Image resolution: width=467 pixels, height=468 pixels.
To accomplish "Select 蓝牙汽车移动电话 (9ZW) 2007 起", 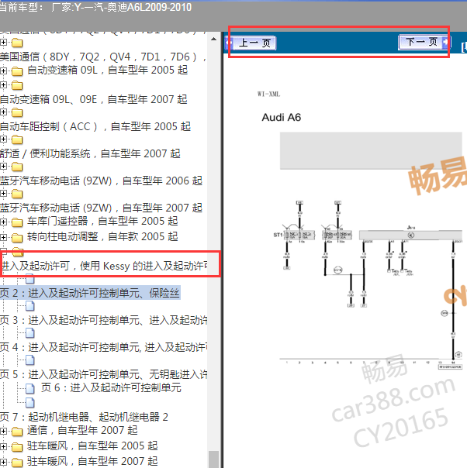I will coord(102,208).
